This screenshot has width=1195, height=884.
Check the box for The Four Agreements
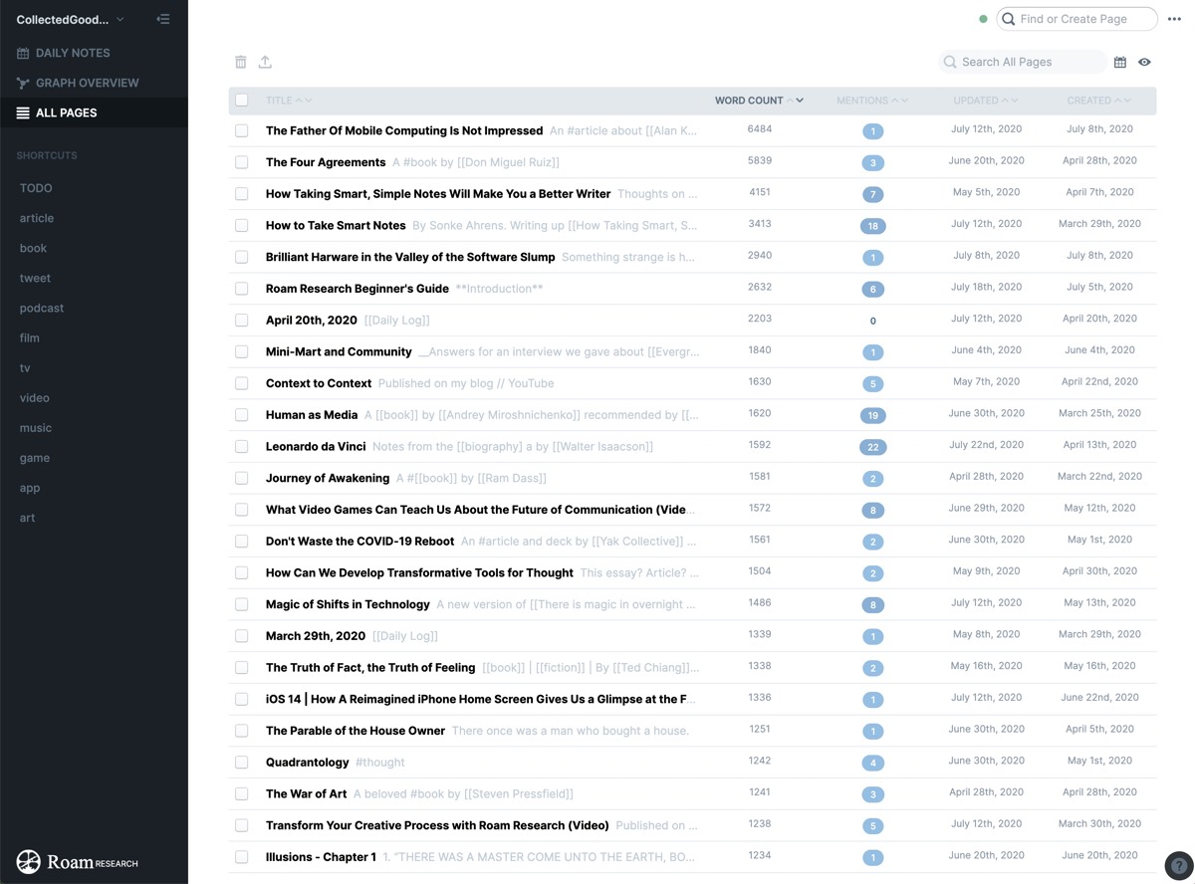[x=242, y=162]
